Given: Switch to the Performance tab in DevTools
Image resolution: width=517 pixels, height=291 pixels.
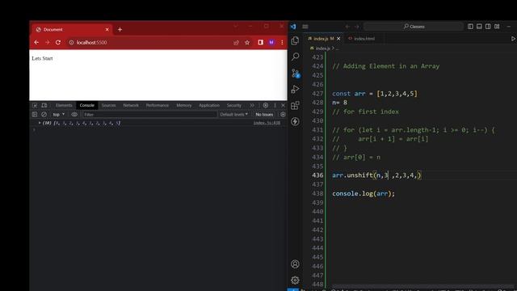Looking at the screenshot, I should (x=158, y=105).
